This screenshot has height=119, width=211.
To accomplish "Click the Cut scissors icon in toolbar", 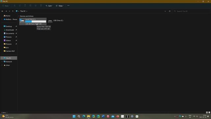I will click(15, 6).
